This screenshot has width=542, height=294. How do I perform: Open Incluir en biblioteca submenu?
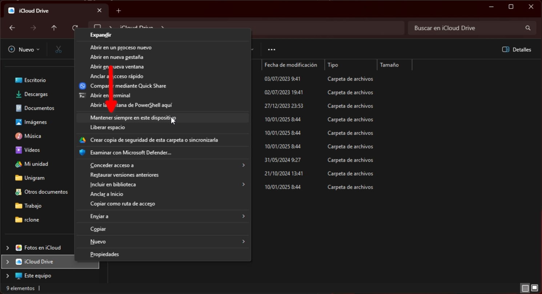point(162,185)
